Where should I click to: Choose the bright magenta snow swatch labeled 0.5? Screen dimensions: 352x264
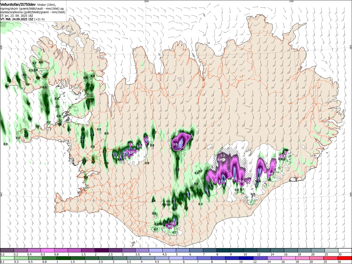point(47,250)
